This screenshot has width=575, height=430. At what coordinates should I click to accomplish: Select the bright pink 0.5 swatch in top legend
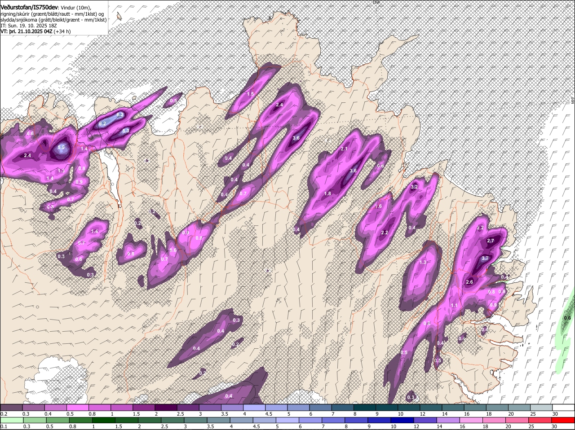pos(77,407)
